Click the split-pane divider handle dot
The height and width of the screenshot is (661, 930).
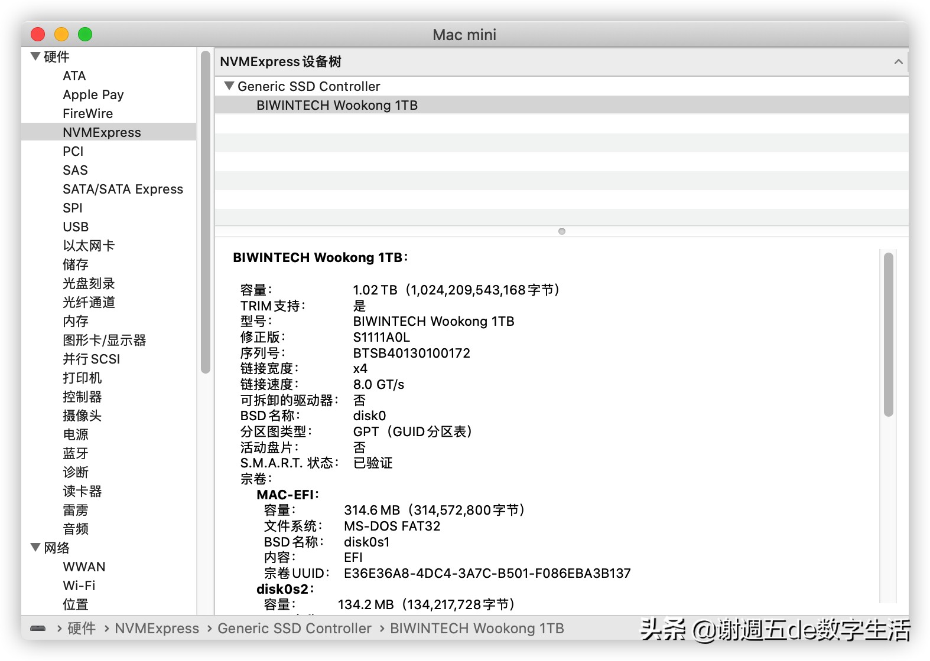tap(562, 231)
